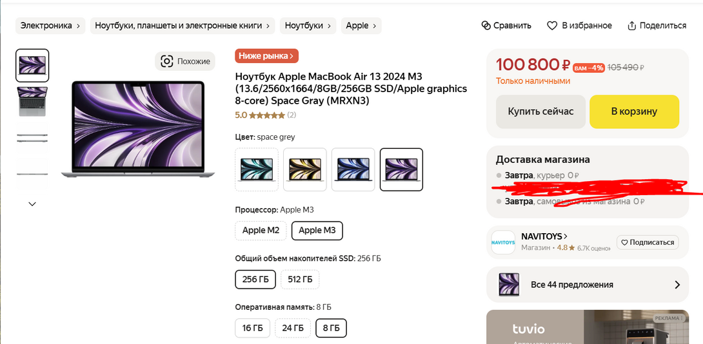This screenshot has width=703, height=344.
Task: Choose the starlight gold color swatch
Action: (x=304, y=169)
